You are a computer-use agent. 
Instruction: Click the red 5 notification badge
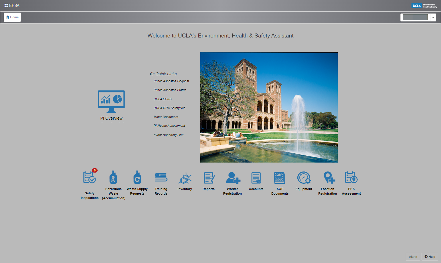coord(95,170)
